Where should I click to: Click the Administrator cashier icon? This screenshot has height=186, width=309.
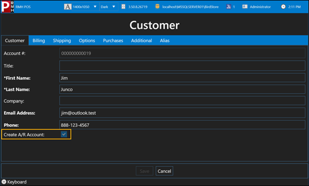245,7
